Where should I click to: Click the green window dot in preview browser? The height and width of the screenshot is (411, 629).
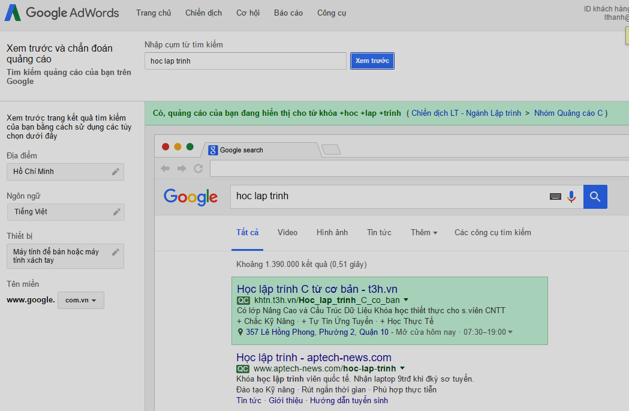[x=190, y=146]
